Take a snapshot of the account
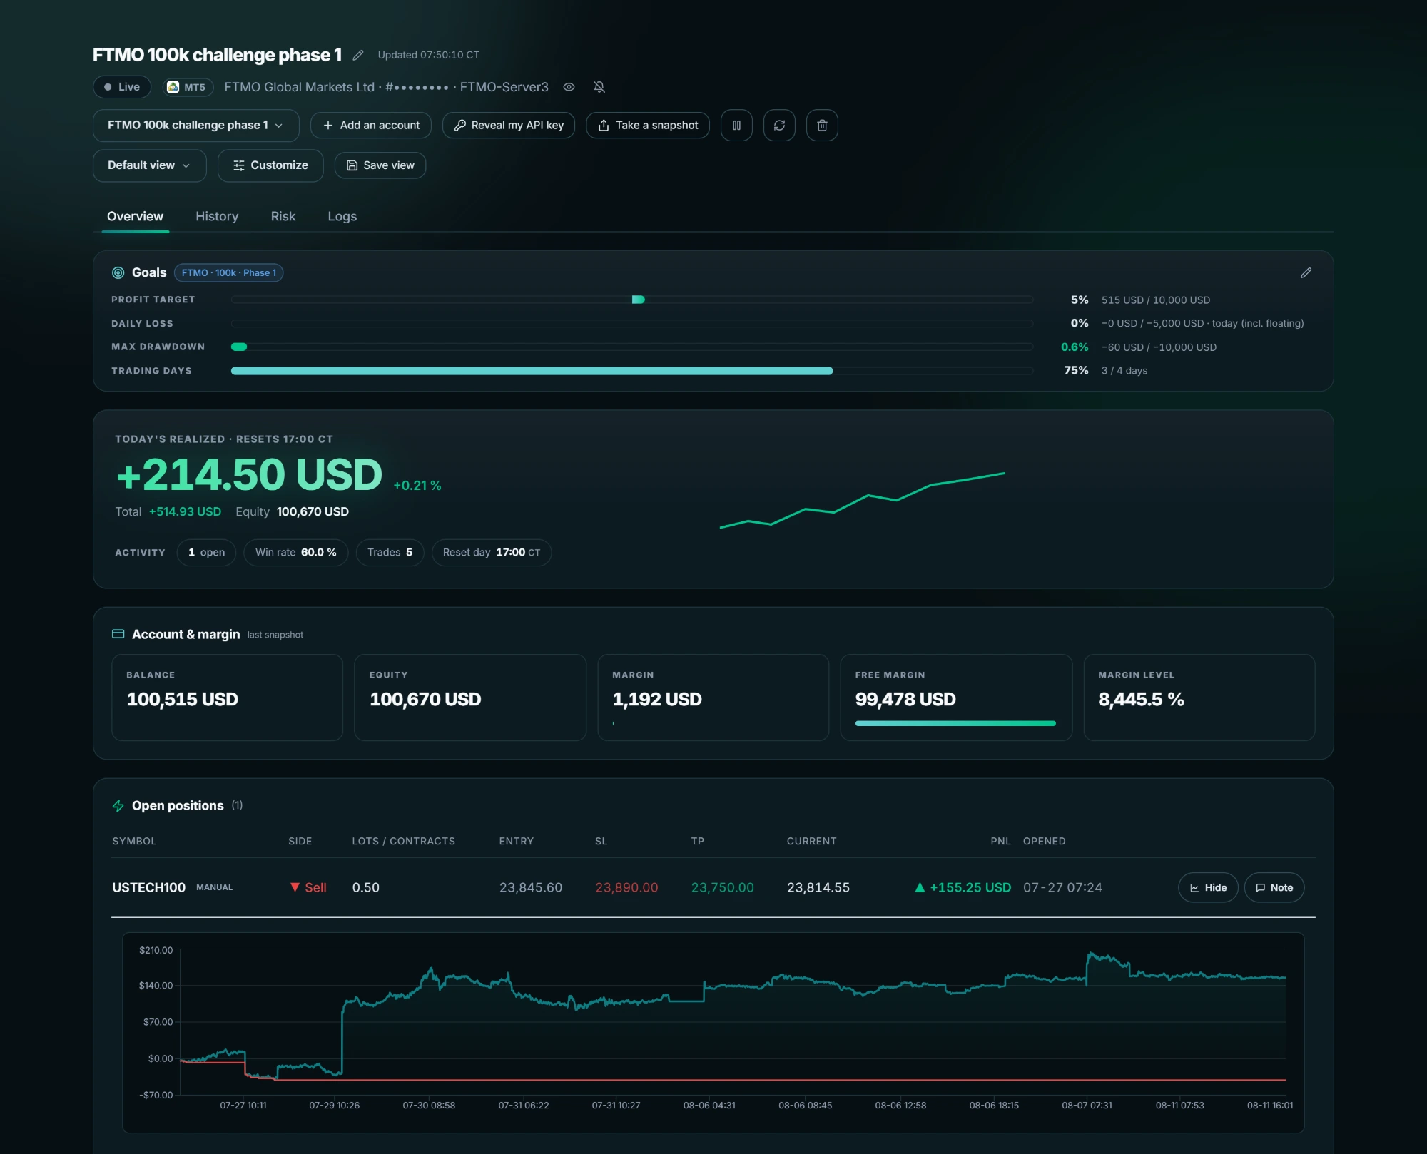This screenshot has height=1154, width=1427. 648,126
